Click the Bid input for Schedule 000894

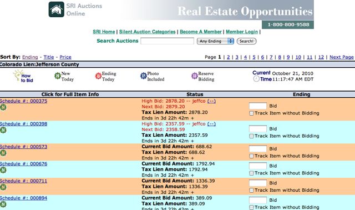pos(257,200)
